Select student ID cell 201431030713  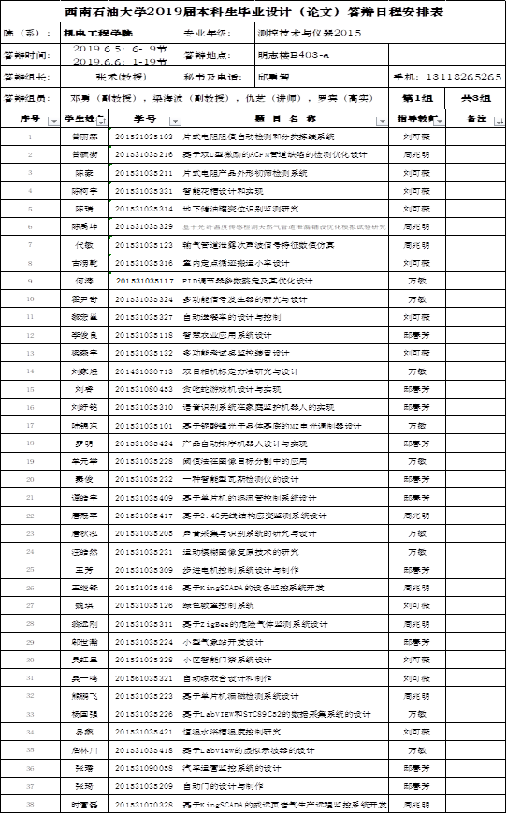[145, 371]
